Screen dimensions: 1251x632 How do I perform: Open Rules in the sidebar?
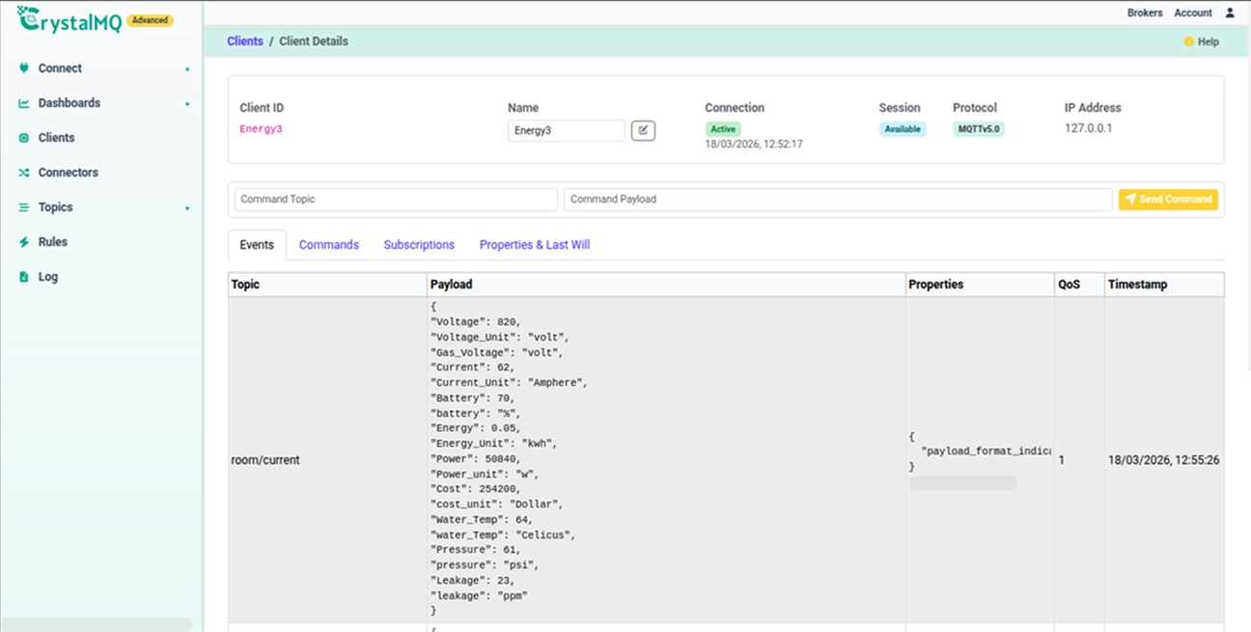pos(53,242)
